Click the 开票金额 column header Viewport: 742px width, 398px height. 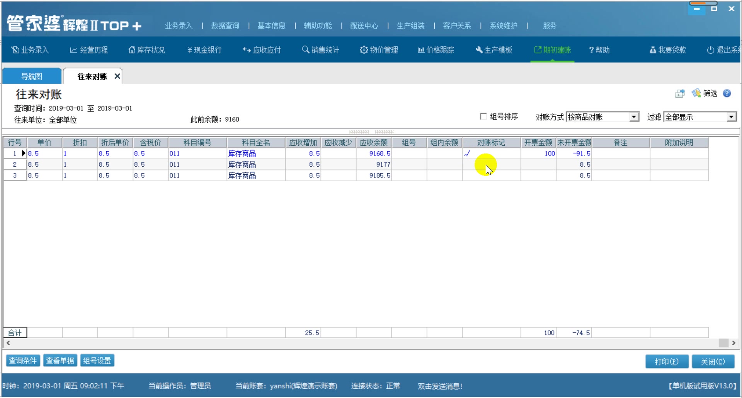(x=538, y=143)
